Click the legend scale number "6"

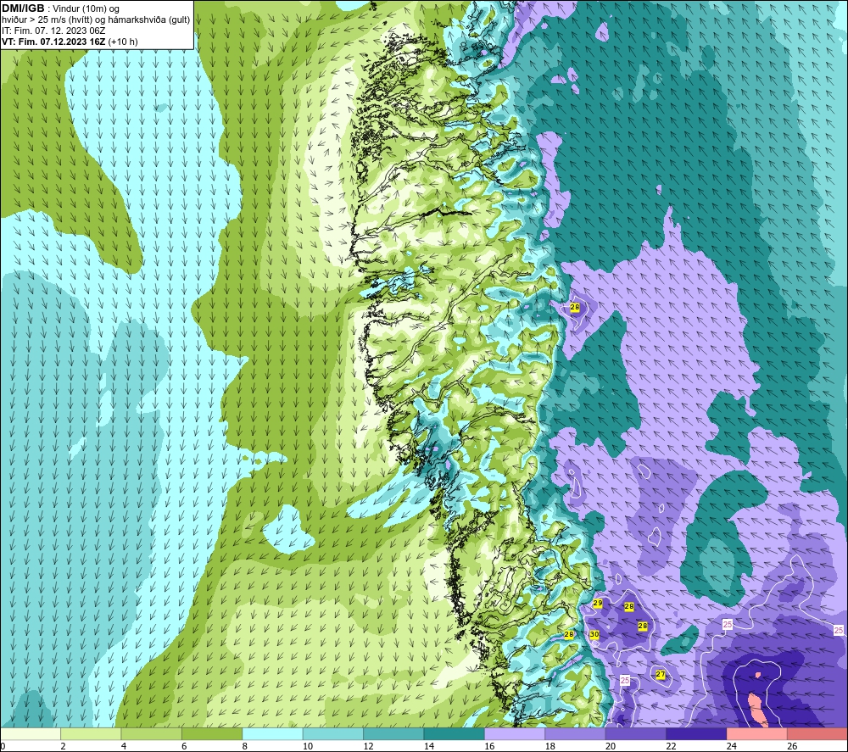click(x=184, y=746)
